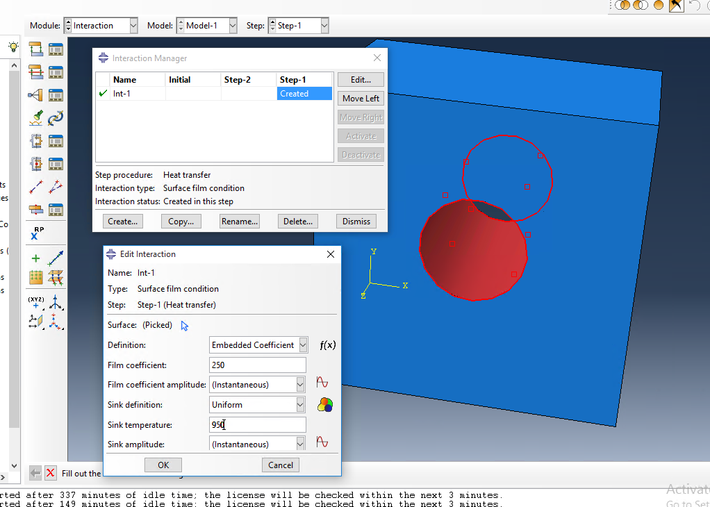Click the lightbulb help icon
Image resolution: width=710 pixels, height=507 pixels.
click(x=13, y=47)
